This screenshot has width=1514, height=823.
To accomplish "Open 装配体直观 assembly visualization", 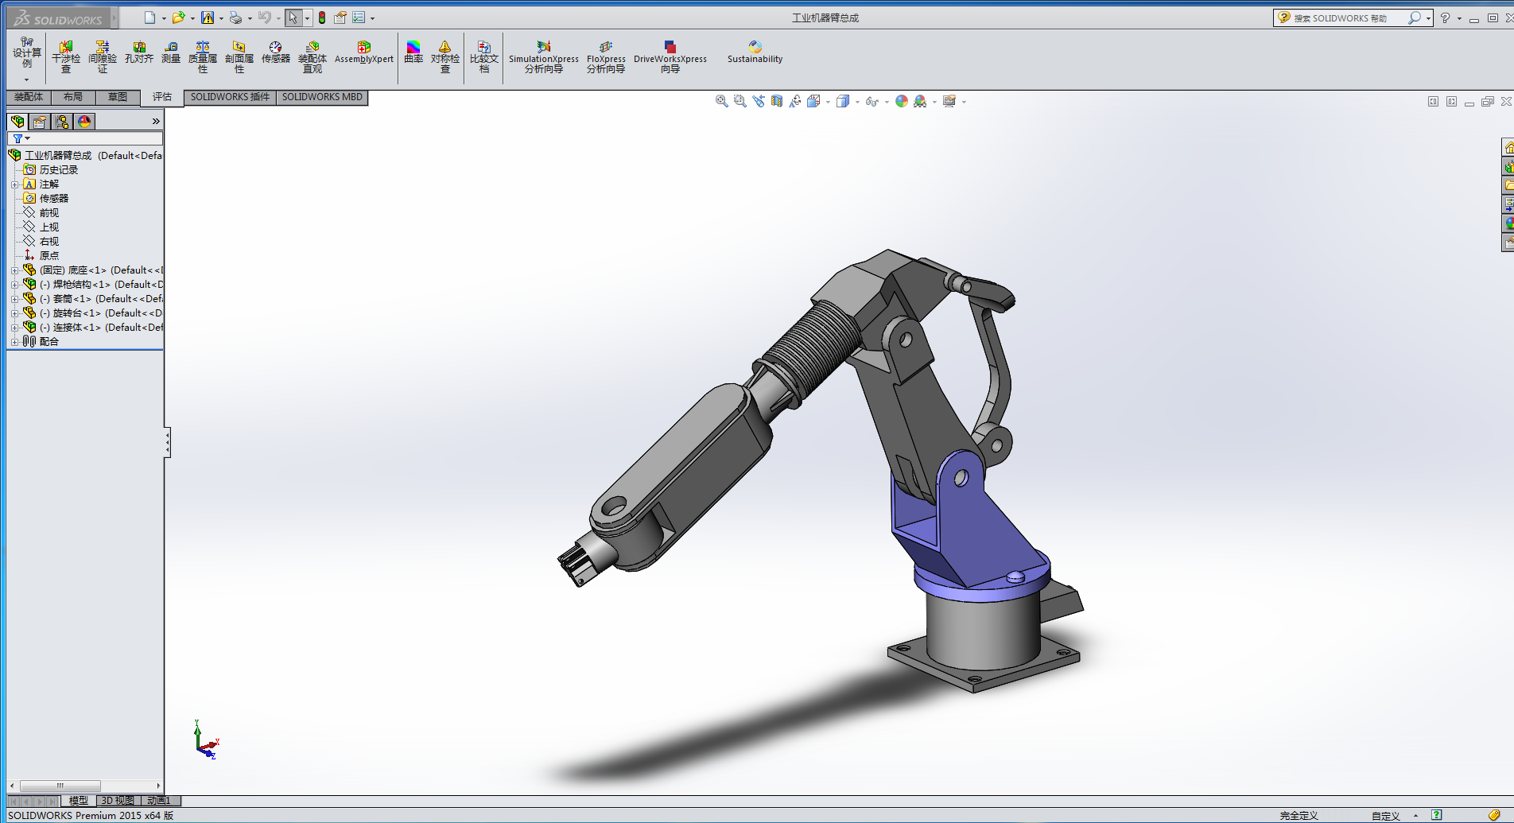I will [313, 57].
